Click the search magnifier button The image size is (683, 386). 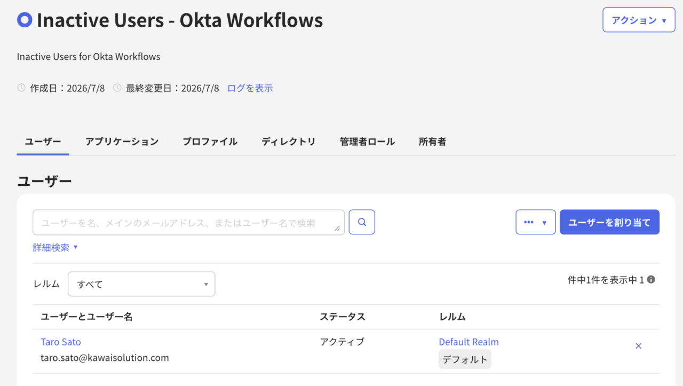[362, 222]
